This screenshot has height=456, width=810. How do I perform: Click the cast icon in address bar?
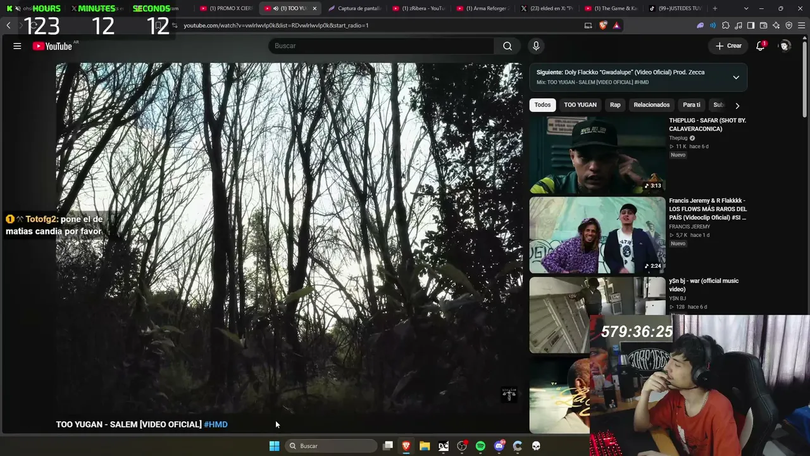tap(588, 25)
